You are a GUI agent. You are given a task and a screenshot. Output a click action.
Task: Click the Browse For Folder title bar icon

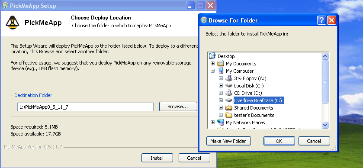pyautogui.click(x=204, y=20)
